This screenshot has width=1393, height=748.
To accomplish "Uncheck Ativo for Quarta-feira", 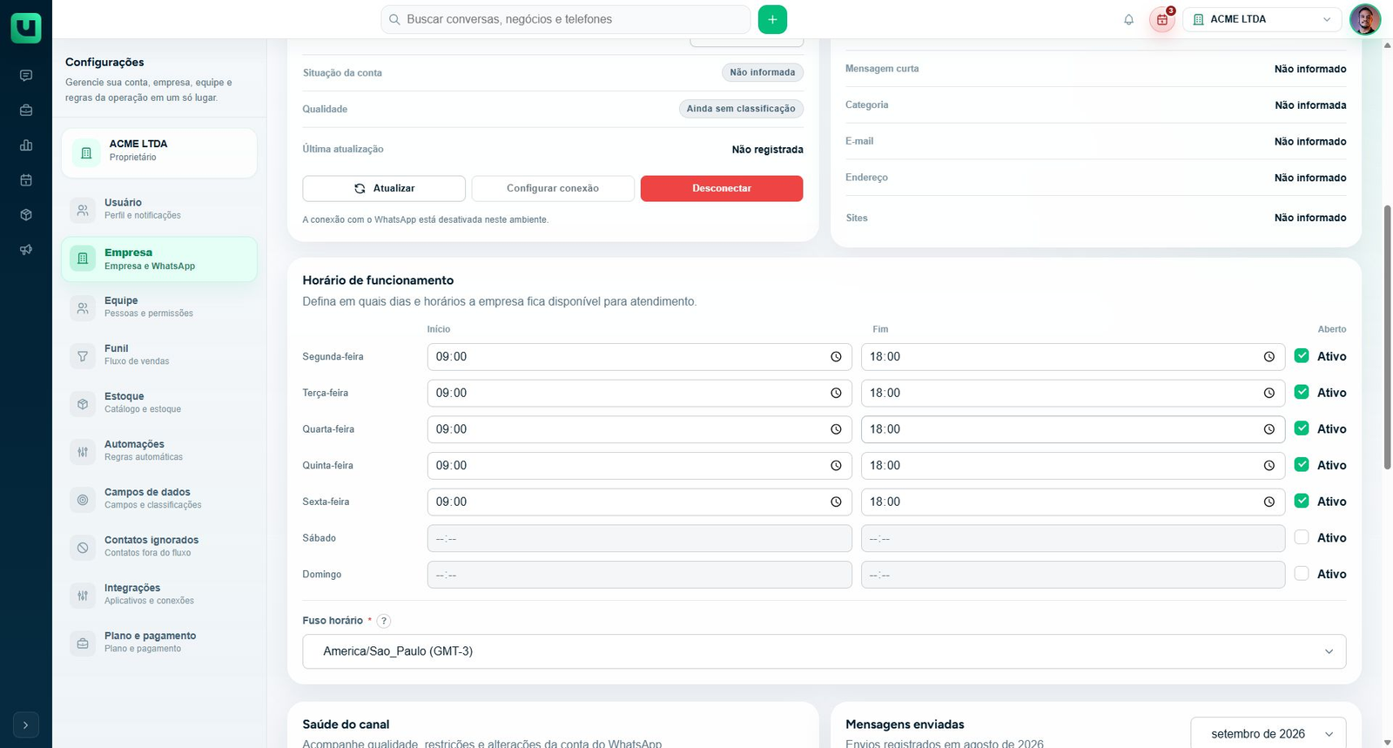I will click(1302, 428).
